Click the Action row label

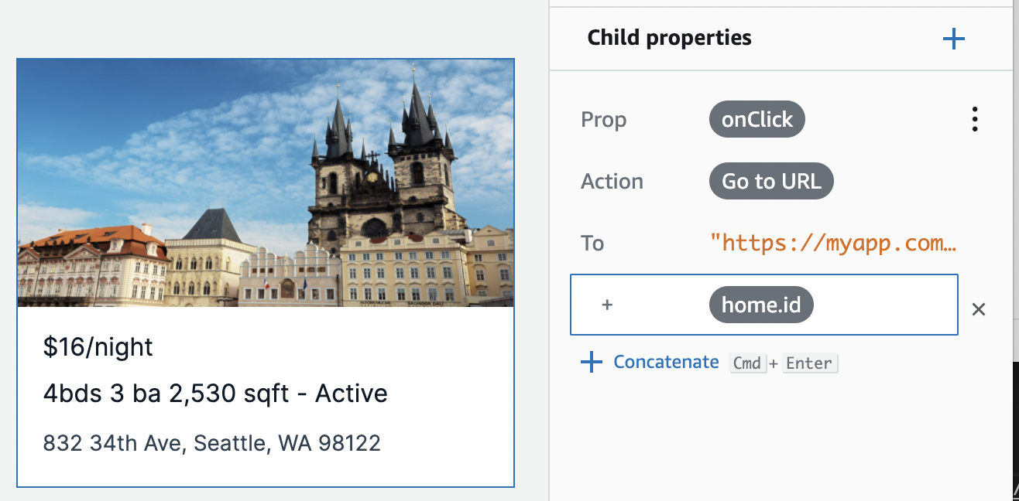[x=612, y=181]
